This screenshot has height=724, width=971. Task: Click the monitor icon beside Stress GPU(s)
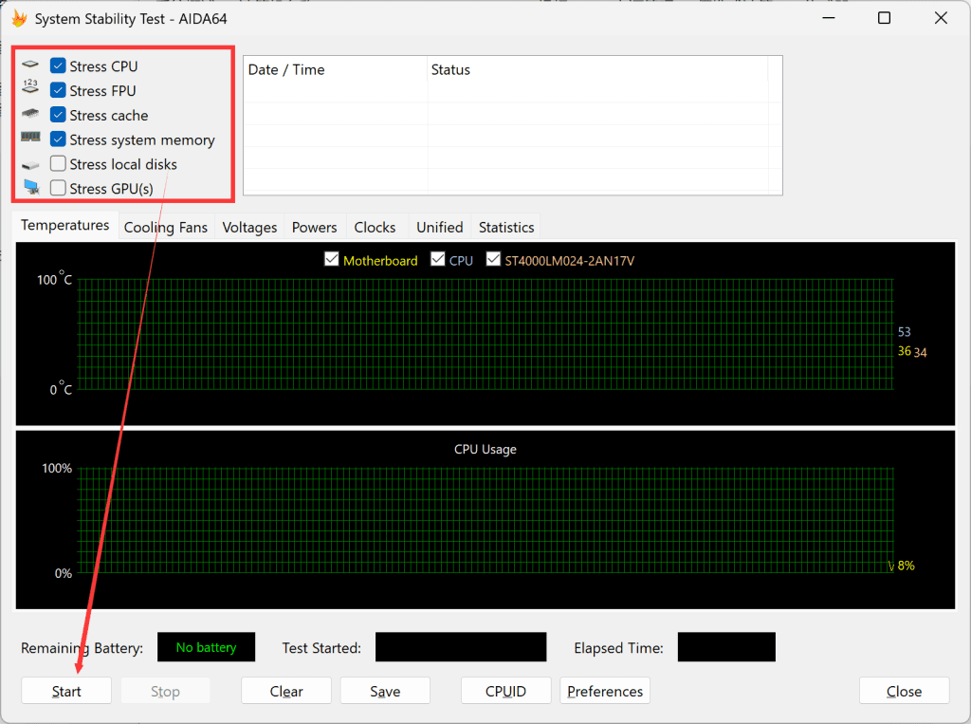[x=31, y=187]
